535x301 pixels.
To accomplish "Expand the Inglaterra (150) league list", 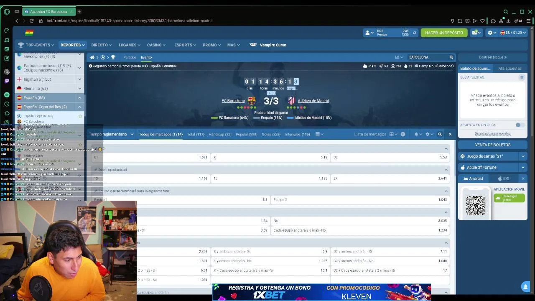I will [79, 79].
